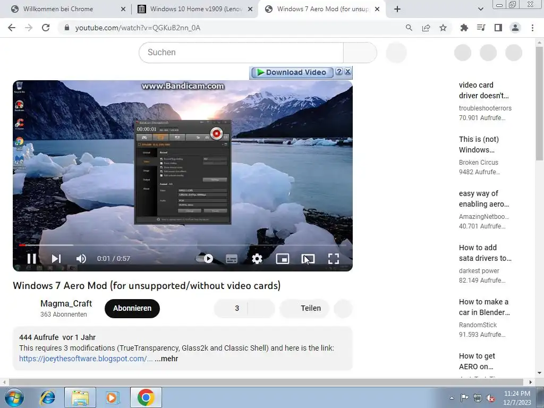
Task: Switch to theater mode
Action: (308, 259)
